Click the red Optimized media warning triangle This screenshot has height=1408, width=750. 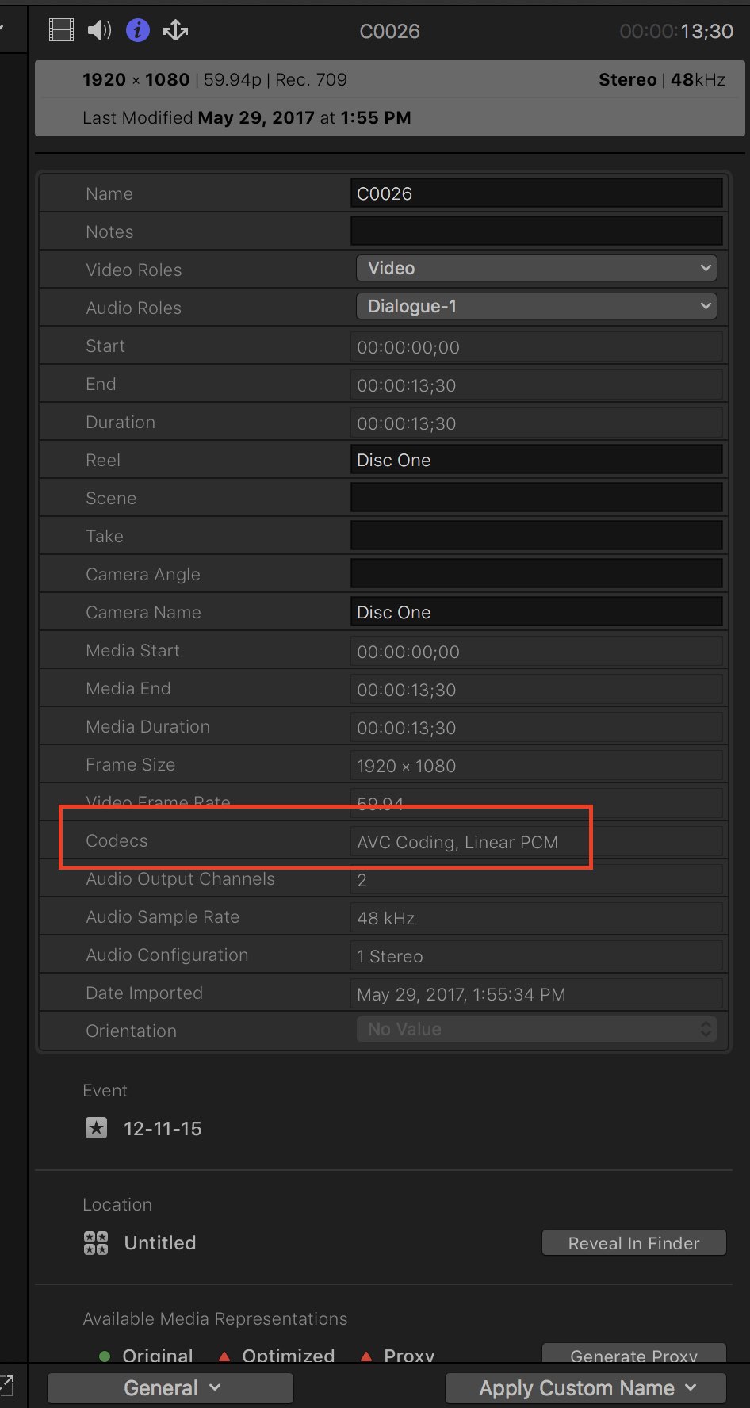click(224, 1356)
